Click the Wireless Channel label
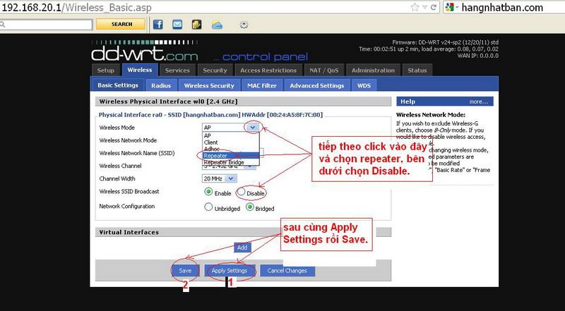The width and height of the screenshot is (565, 311). click(120, 166)
